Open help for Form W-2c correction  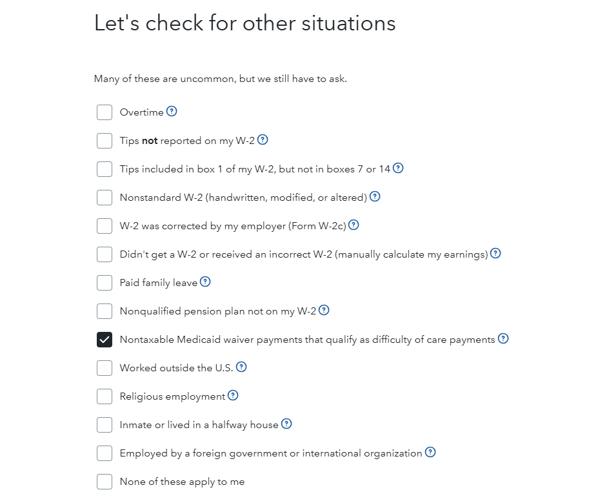[354, 225]
